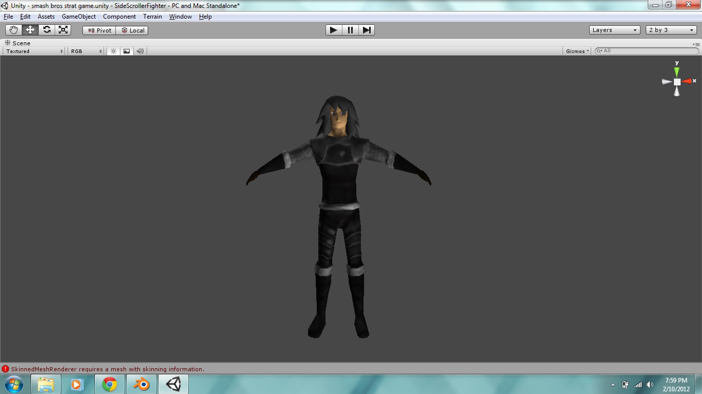This screenshot has height=394, width=702.
Task: Open the RGB render mode dropdown
Action: 86,51
